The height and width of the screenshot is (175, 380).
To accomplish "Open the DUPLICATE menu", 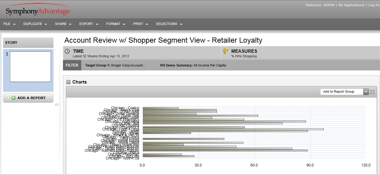I will pyautogui.click(x=35, y=24).
